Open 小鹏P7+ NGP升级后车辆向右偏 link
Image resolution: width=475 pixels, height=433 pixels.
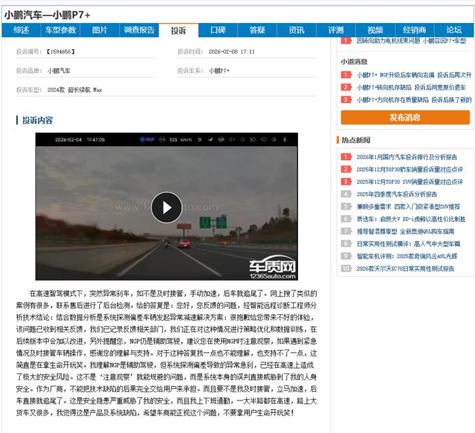tap(414, 75)
